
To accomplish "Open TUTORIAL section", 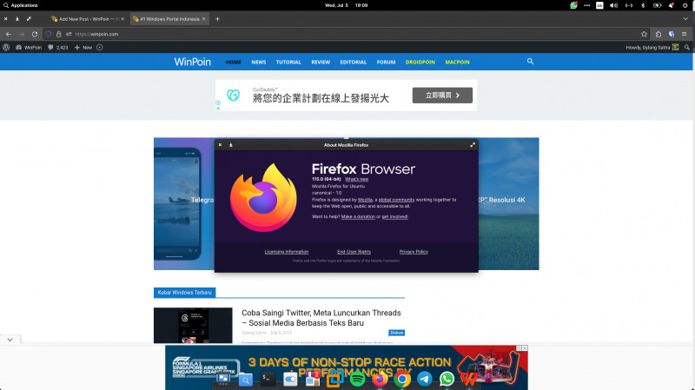I will (x=288, y=62).
